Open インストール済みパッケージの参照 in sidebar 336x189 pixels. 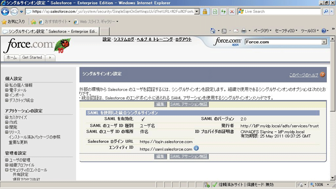pos(35,137)
